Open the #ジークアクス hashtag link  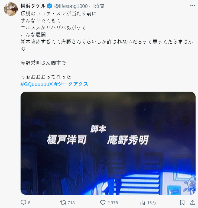[71, 84]
